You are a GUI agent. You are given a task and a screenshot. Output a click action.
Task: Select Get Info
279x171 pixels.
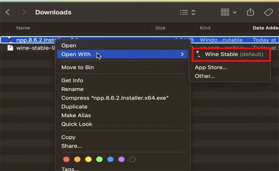coord(72,80)
